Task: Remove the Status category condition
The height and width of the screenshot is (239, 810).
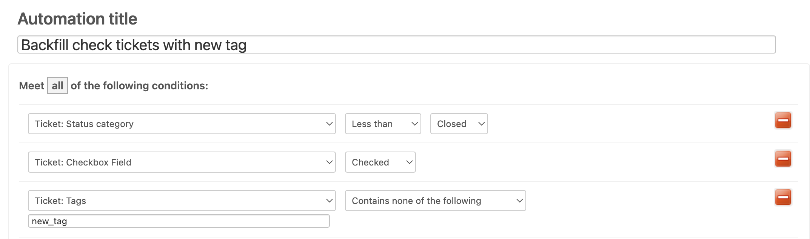Action: pyautogui.click(x=783, y=121)
